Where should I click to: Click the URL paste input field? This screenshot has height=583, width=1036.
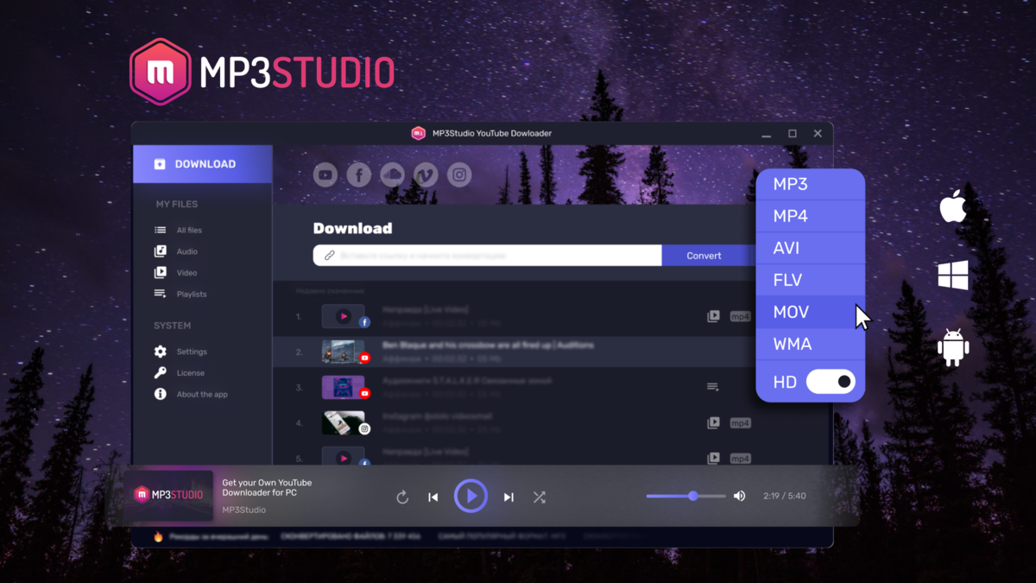click(x=488, y=256)
